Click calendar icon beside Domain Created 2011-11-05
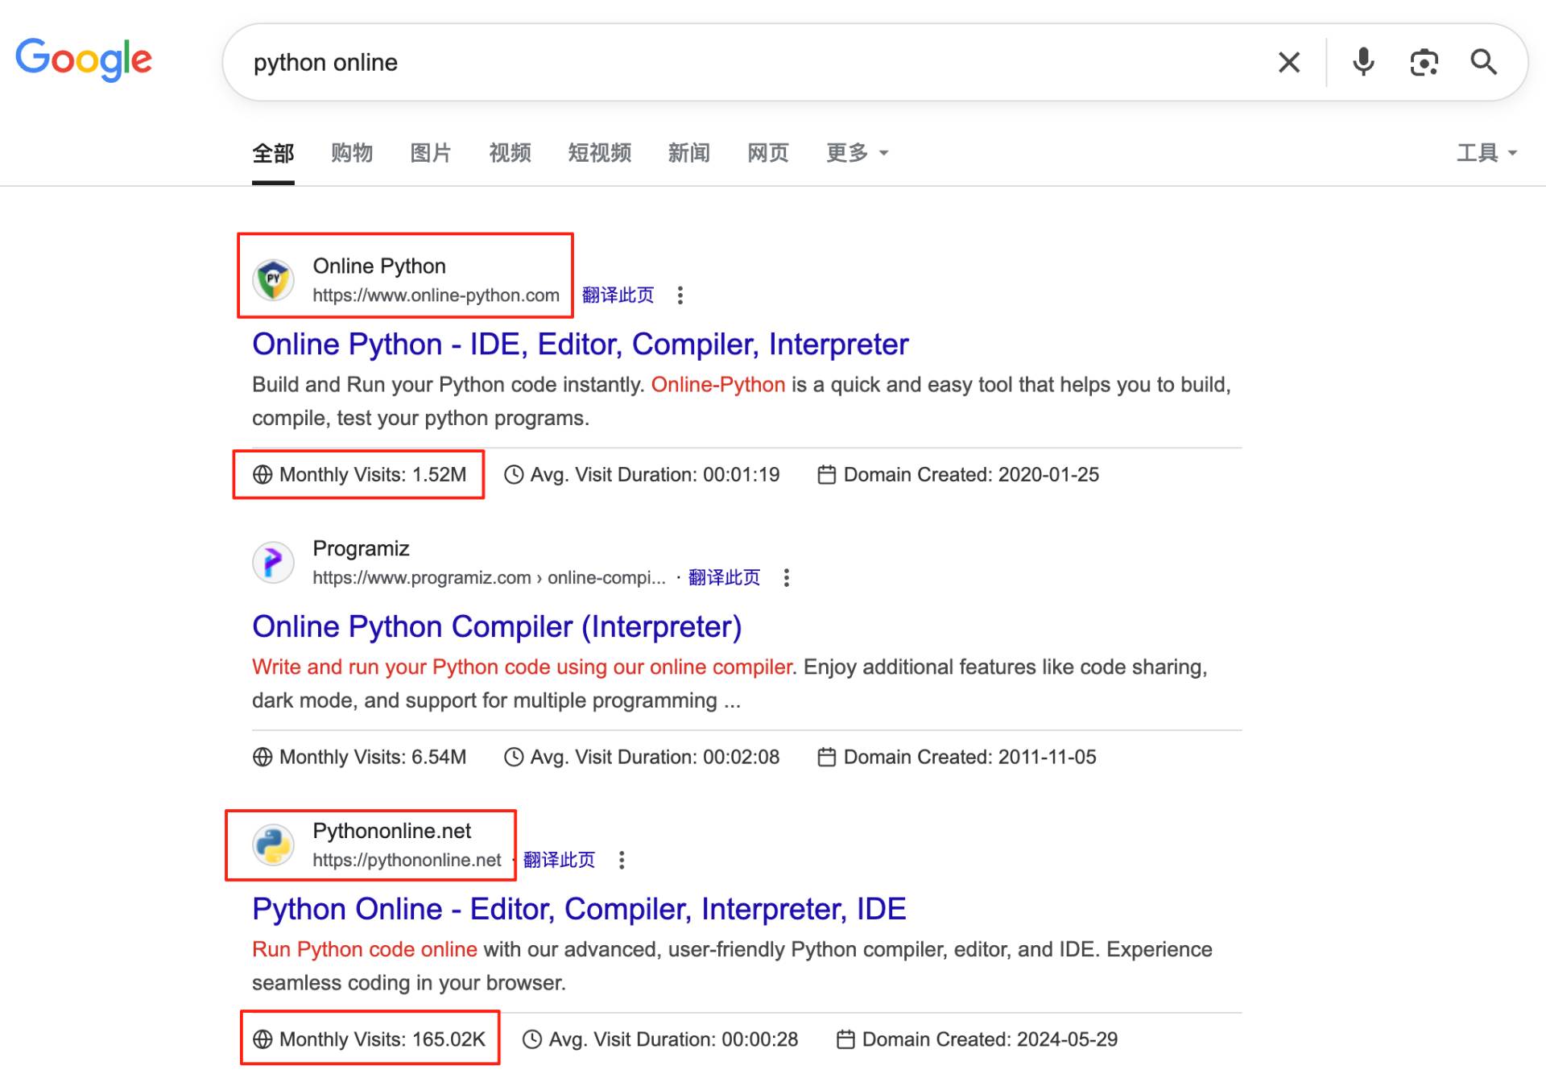The image size is (1546, 1078). [827, 757]
